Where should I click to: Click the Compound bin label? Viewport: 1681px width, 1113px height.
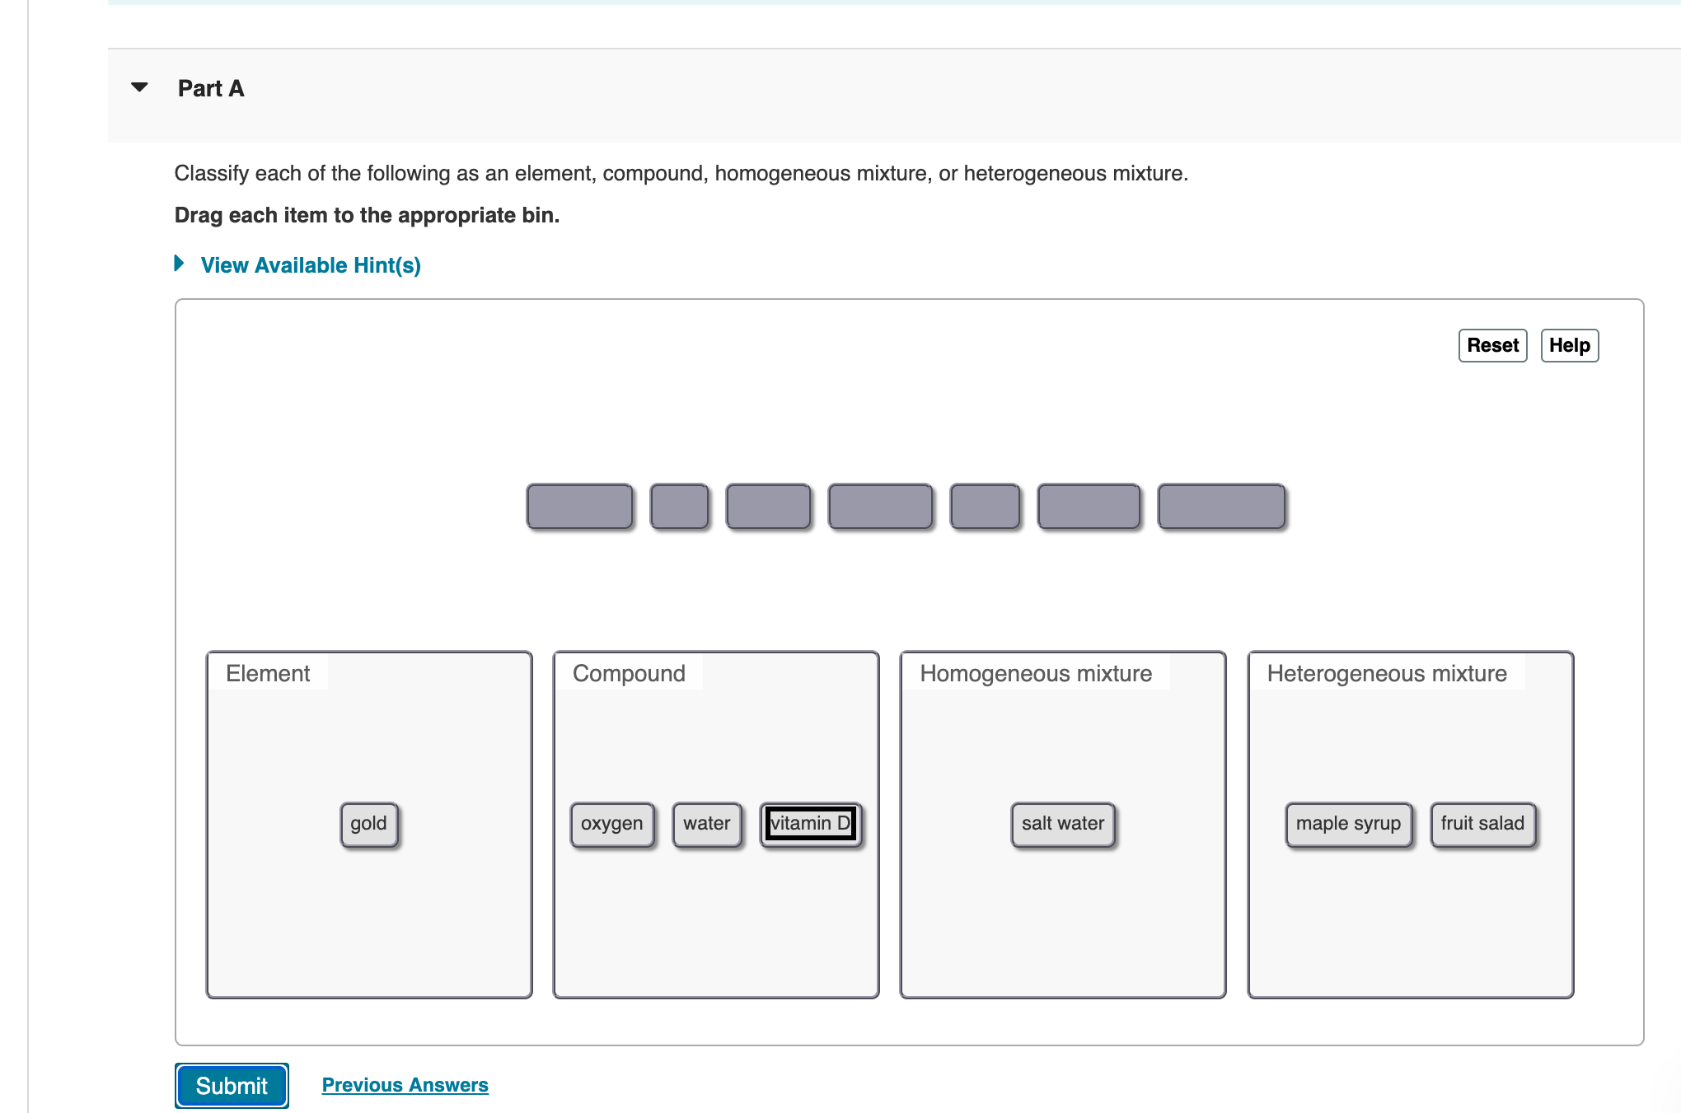(x=629, y=673)
